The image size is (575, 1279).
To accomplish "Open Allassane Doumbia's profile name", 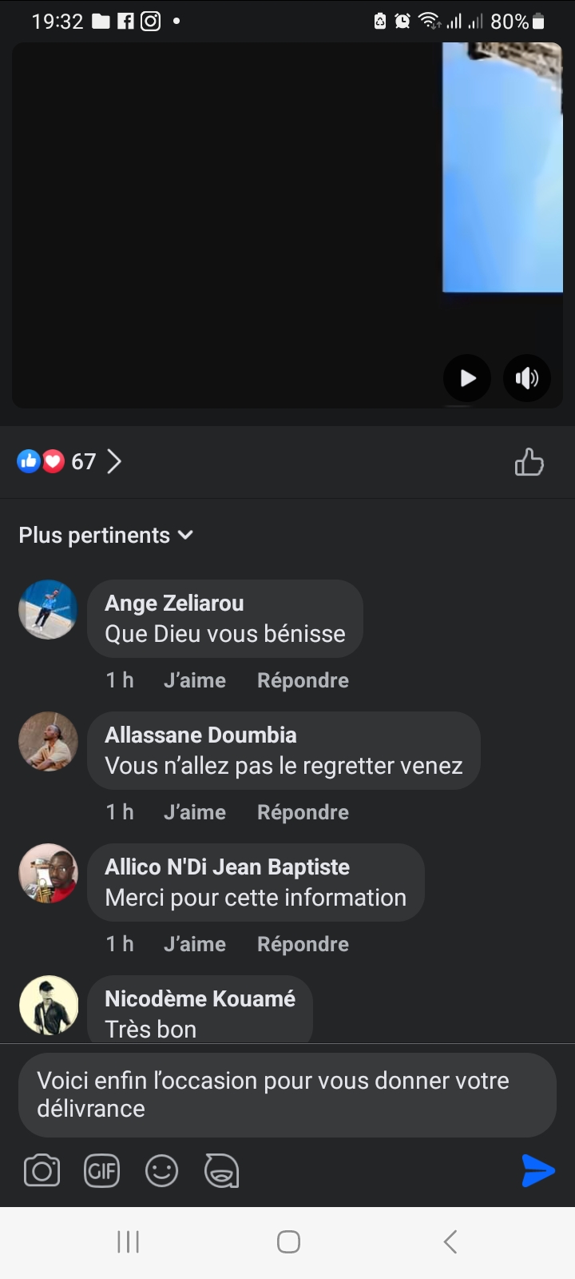I will point(200,735).
